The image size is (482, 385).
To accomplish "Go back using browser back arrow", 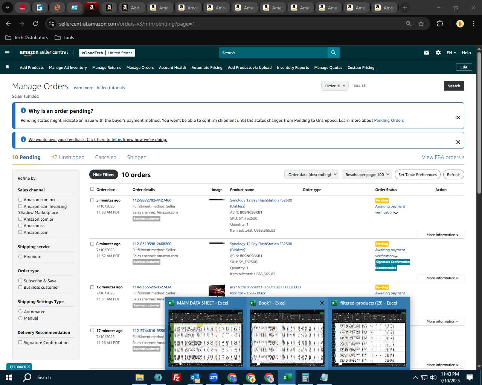I will (8, 24).
